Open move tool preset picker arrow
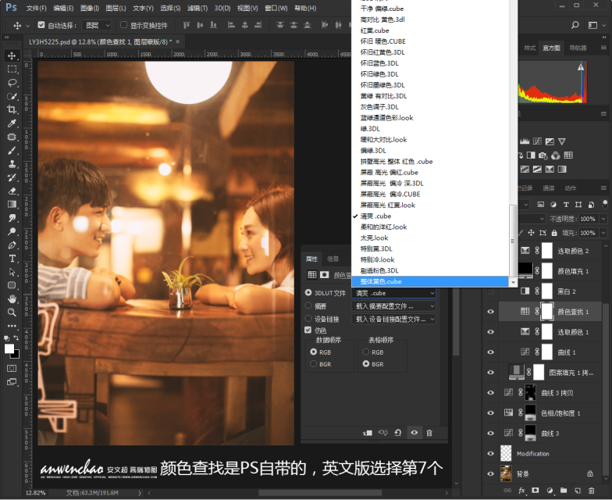 28,26
